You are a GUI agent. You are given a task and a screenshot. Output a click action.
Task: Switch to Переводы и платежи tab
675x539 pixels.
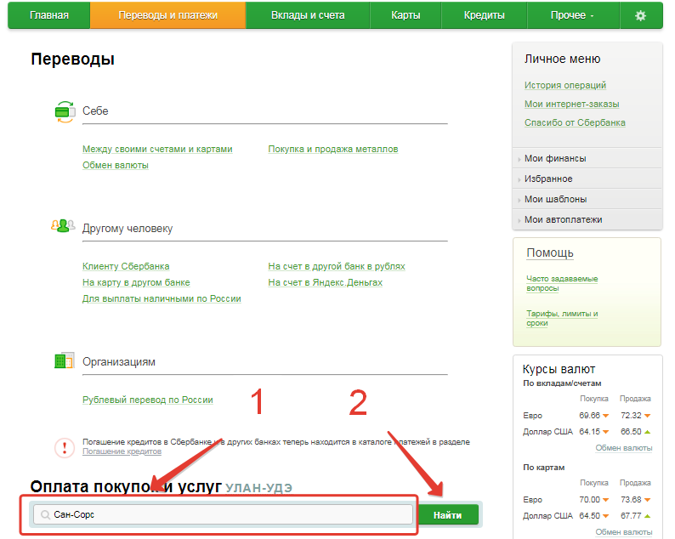pos(167,15)
